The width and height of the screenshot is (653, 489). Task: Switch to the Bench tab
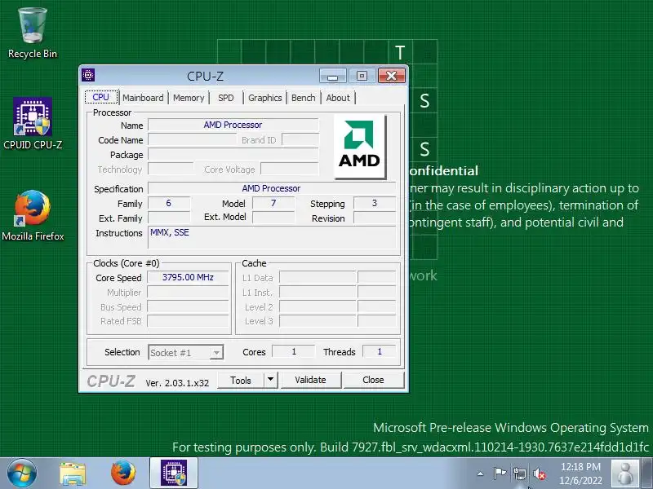pos(303,98)
